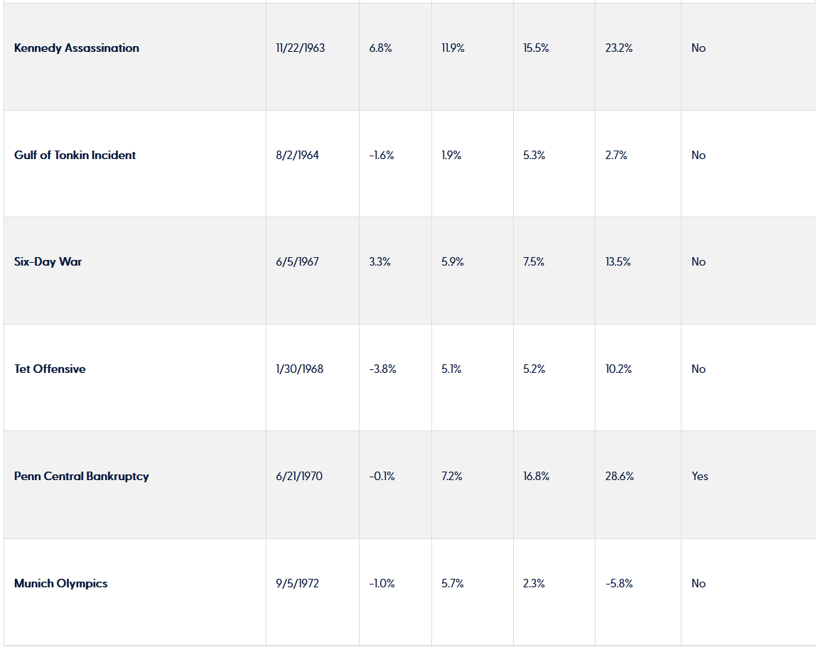Select the "No" value in Six-Day War row
The width and height of the screenshot is (818, 647).
click(699, 262)
